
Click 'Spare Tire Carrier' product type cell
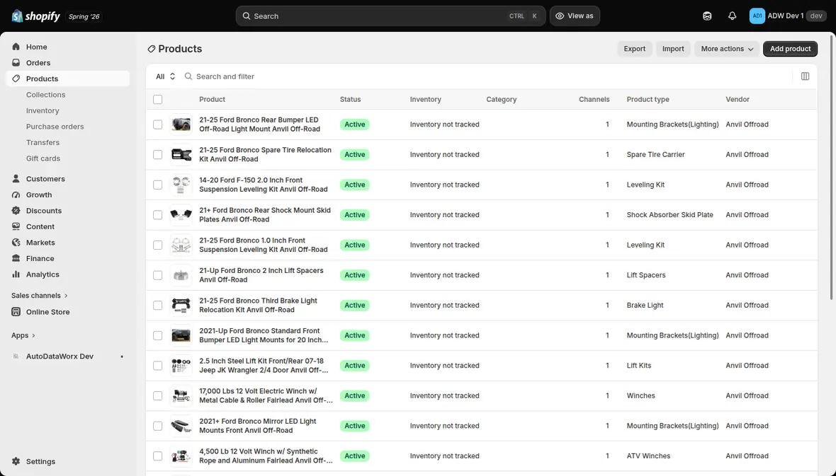coord(656,155)
